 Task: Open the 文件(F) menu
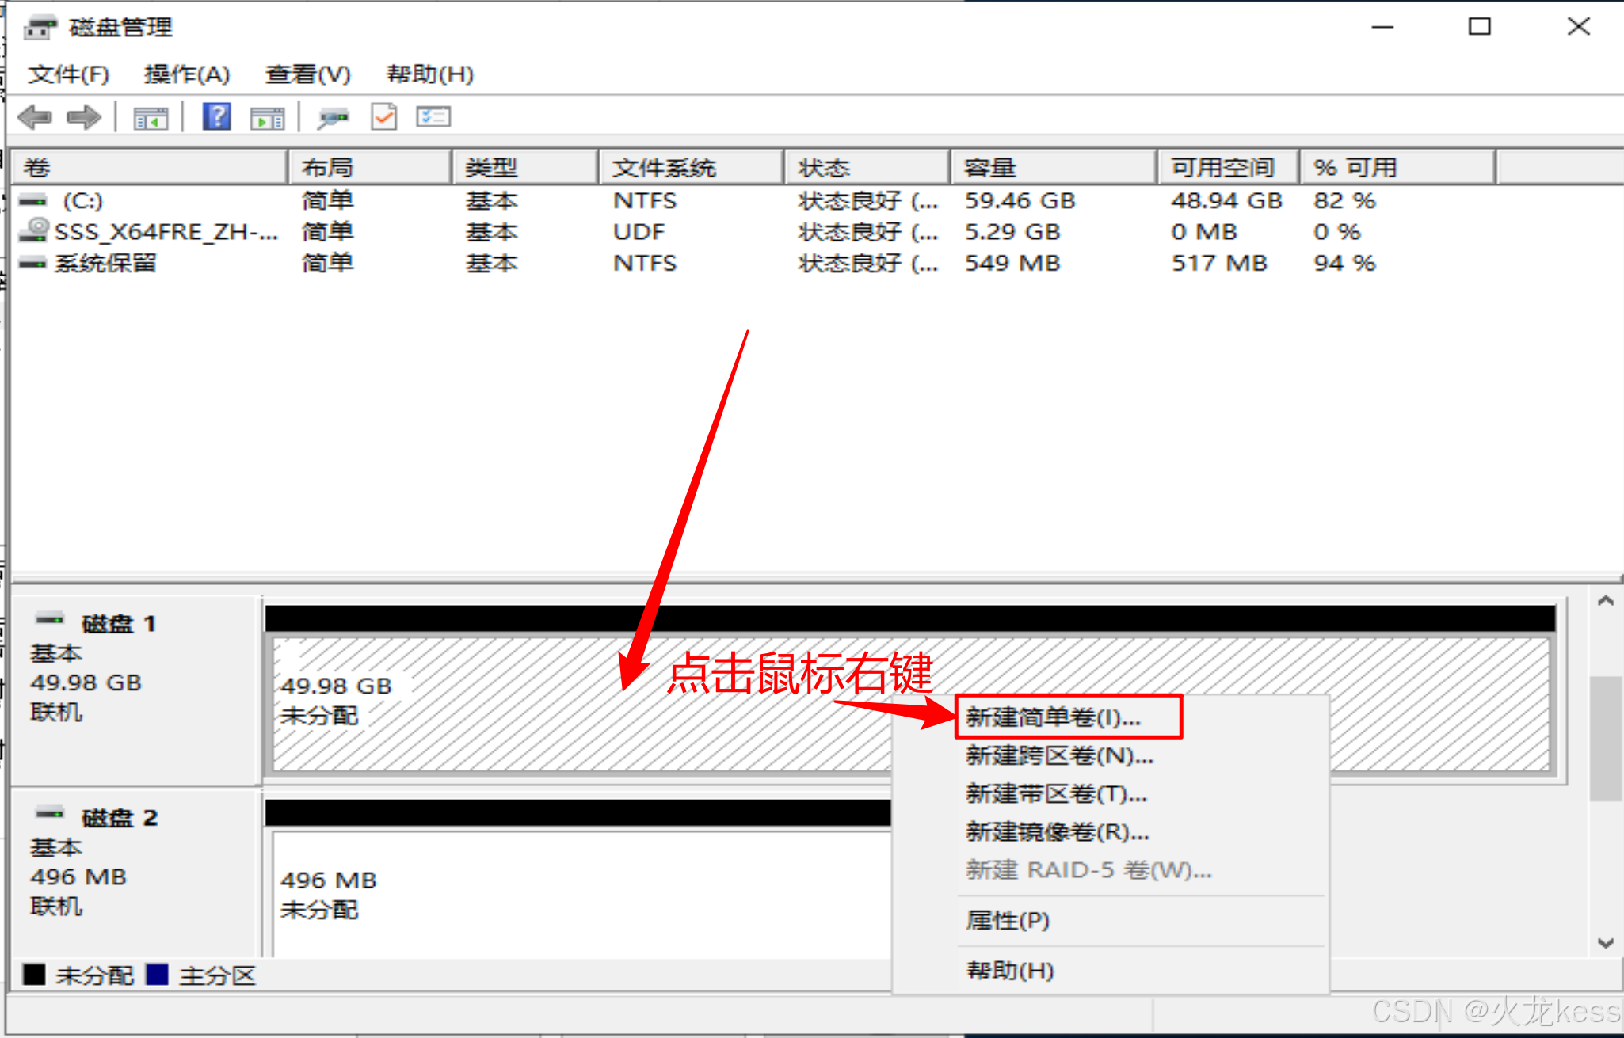click(68, 74)
